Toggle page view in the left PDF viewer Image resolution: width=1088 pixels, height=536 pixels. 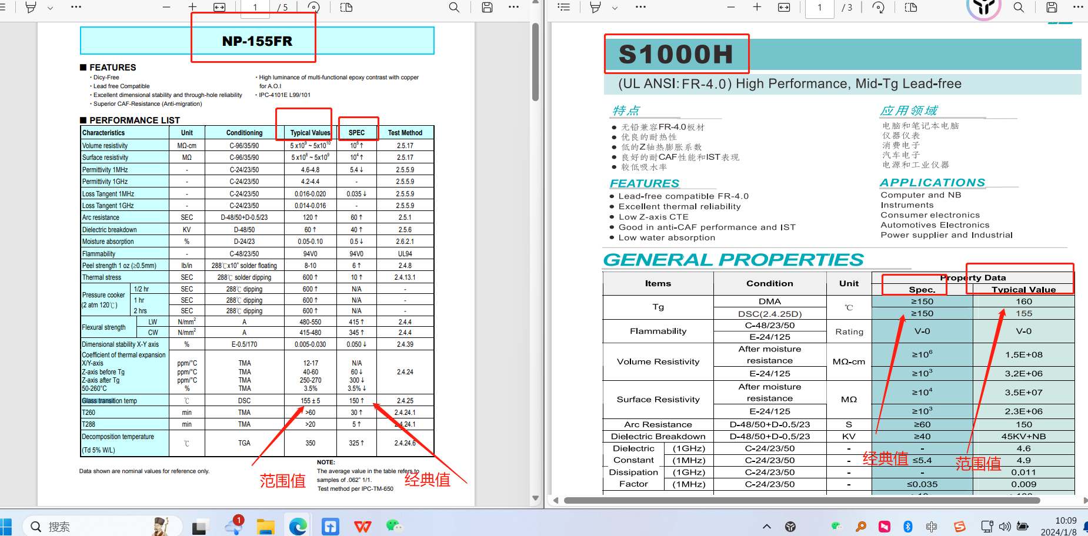(x=346, y=7)
